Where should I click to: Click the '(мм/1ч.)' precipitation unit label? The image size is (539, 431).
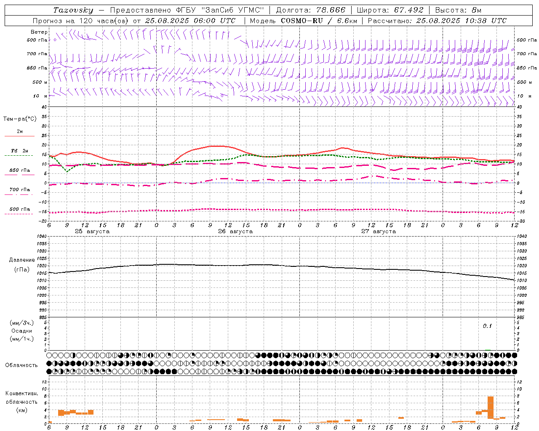(22, 339)
